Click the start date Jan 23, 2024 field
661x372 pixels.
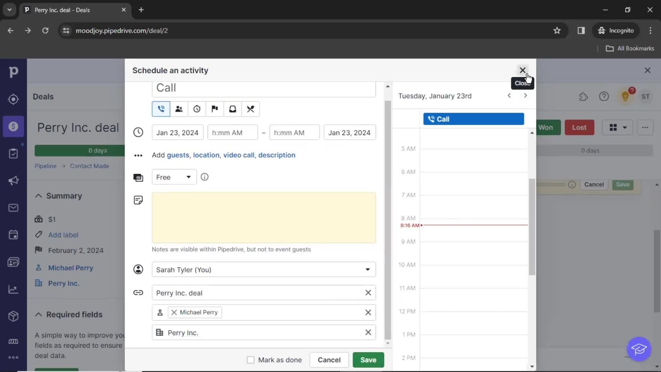(x=178, y=133)
